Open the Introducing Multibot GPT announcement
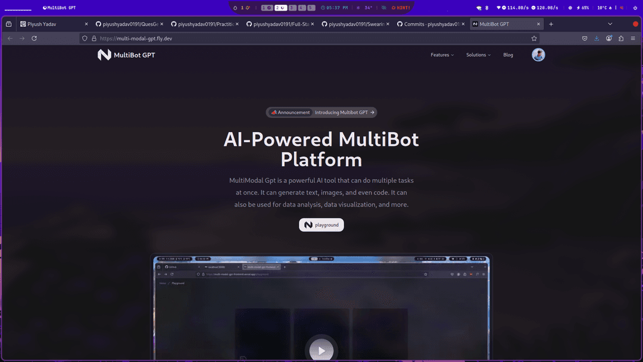643x362 pixels. (345, 113)
